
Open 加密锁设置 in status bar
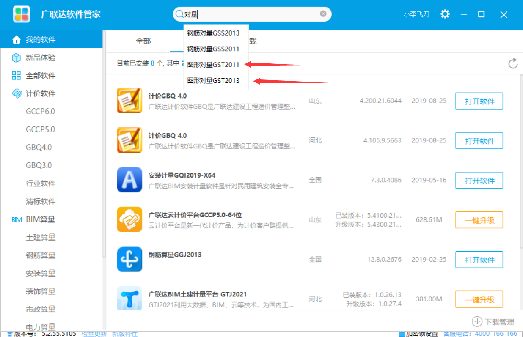click(421, 334)
